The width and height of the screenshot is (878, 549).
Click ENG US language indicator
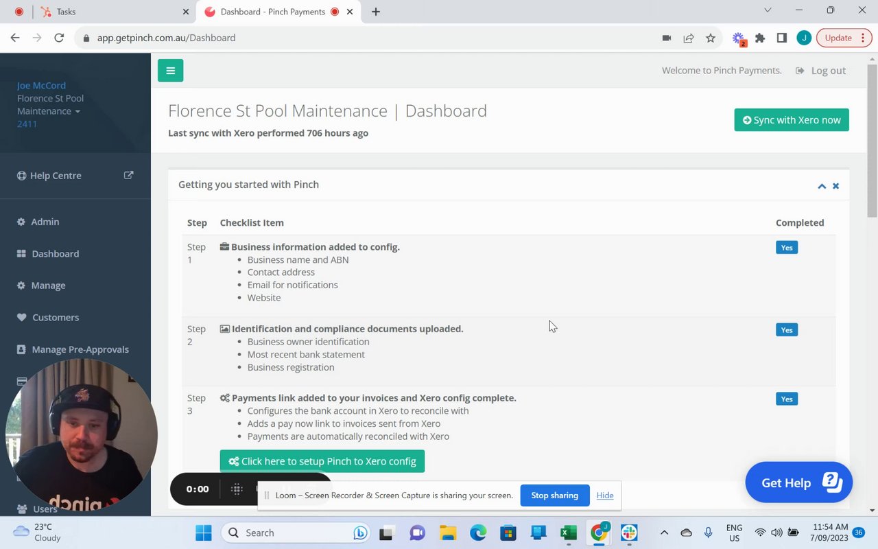click(x=734, y=533)
